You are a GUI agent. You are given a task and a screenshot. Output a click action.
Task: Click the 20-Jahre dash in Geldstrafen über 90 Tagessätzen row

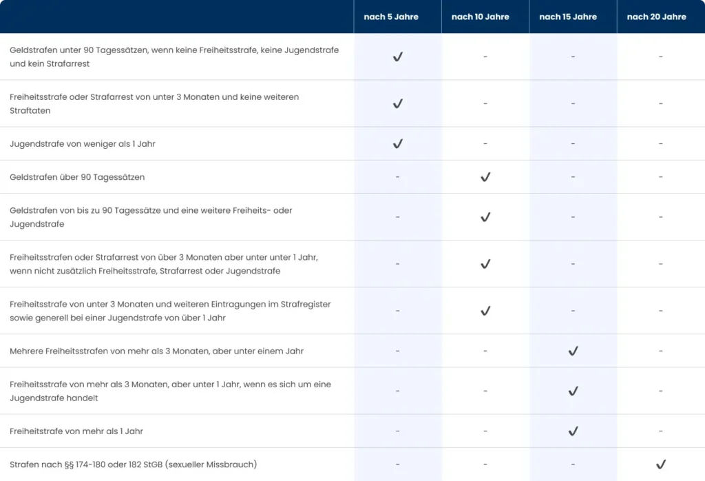coord(660,177)
